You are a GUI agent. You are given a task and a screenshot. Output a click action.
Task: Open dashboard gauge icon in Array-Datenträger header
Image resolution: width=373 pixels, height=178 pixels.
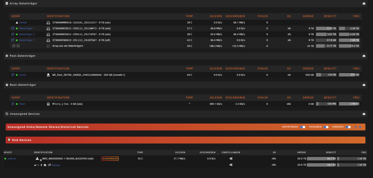pyautogui.click(x=364, y=4)
